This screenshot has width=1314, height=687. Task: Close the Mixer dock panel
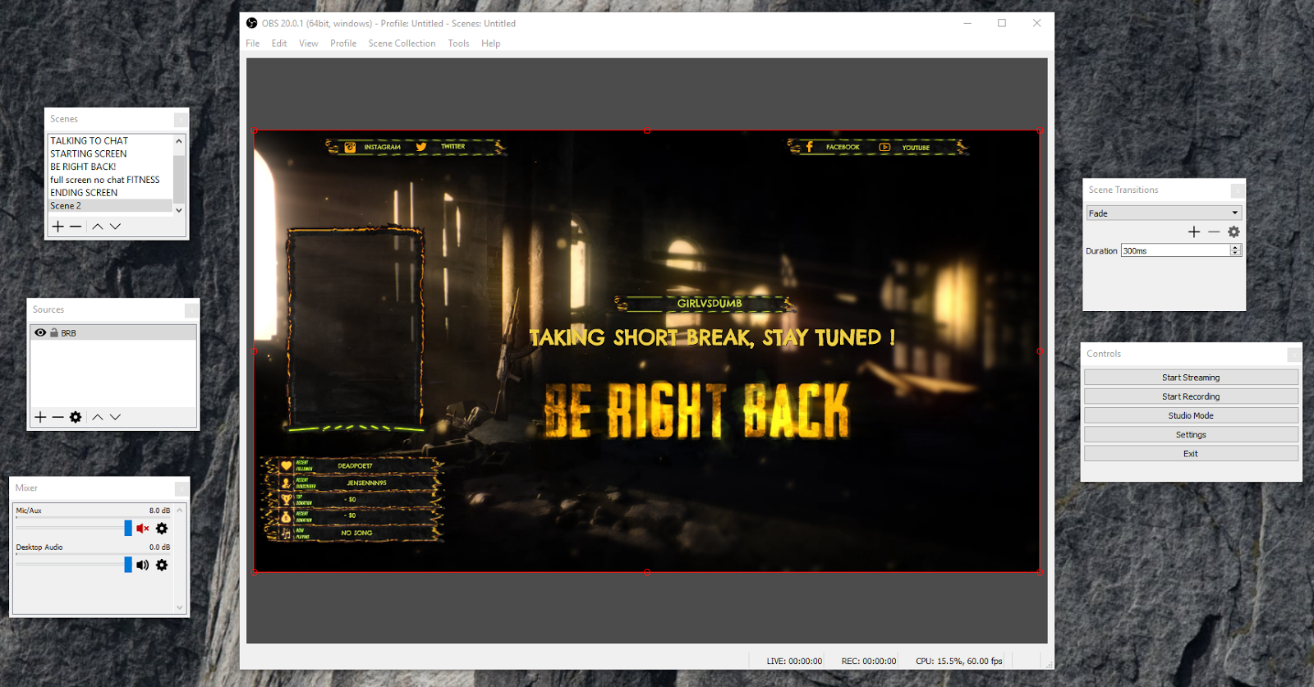point(181,488)
